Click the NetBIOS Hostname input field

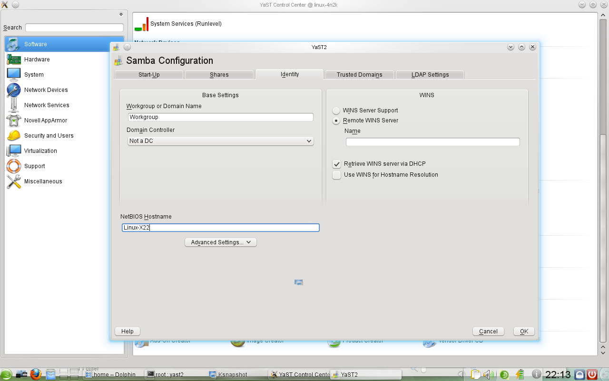[x=221, y=228]
